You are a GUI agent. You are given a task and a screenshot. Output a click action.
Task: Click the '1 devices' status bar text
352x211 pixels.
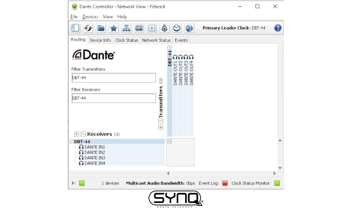click(110, 183)
